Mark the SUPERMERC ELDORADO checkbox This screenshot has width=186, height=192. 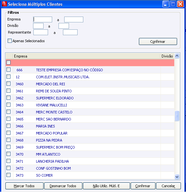(x=8, y=98)
